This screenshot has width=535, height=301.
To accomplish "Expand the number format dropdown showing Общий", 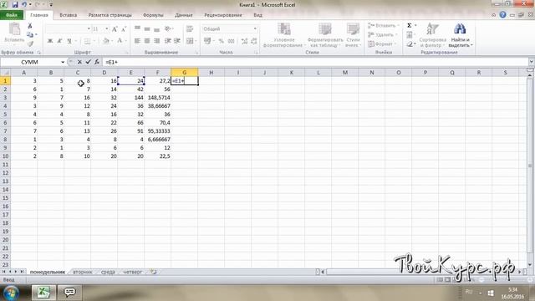I will coord(255,29).
